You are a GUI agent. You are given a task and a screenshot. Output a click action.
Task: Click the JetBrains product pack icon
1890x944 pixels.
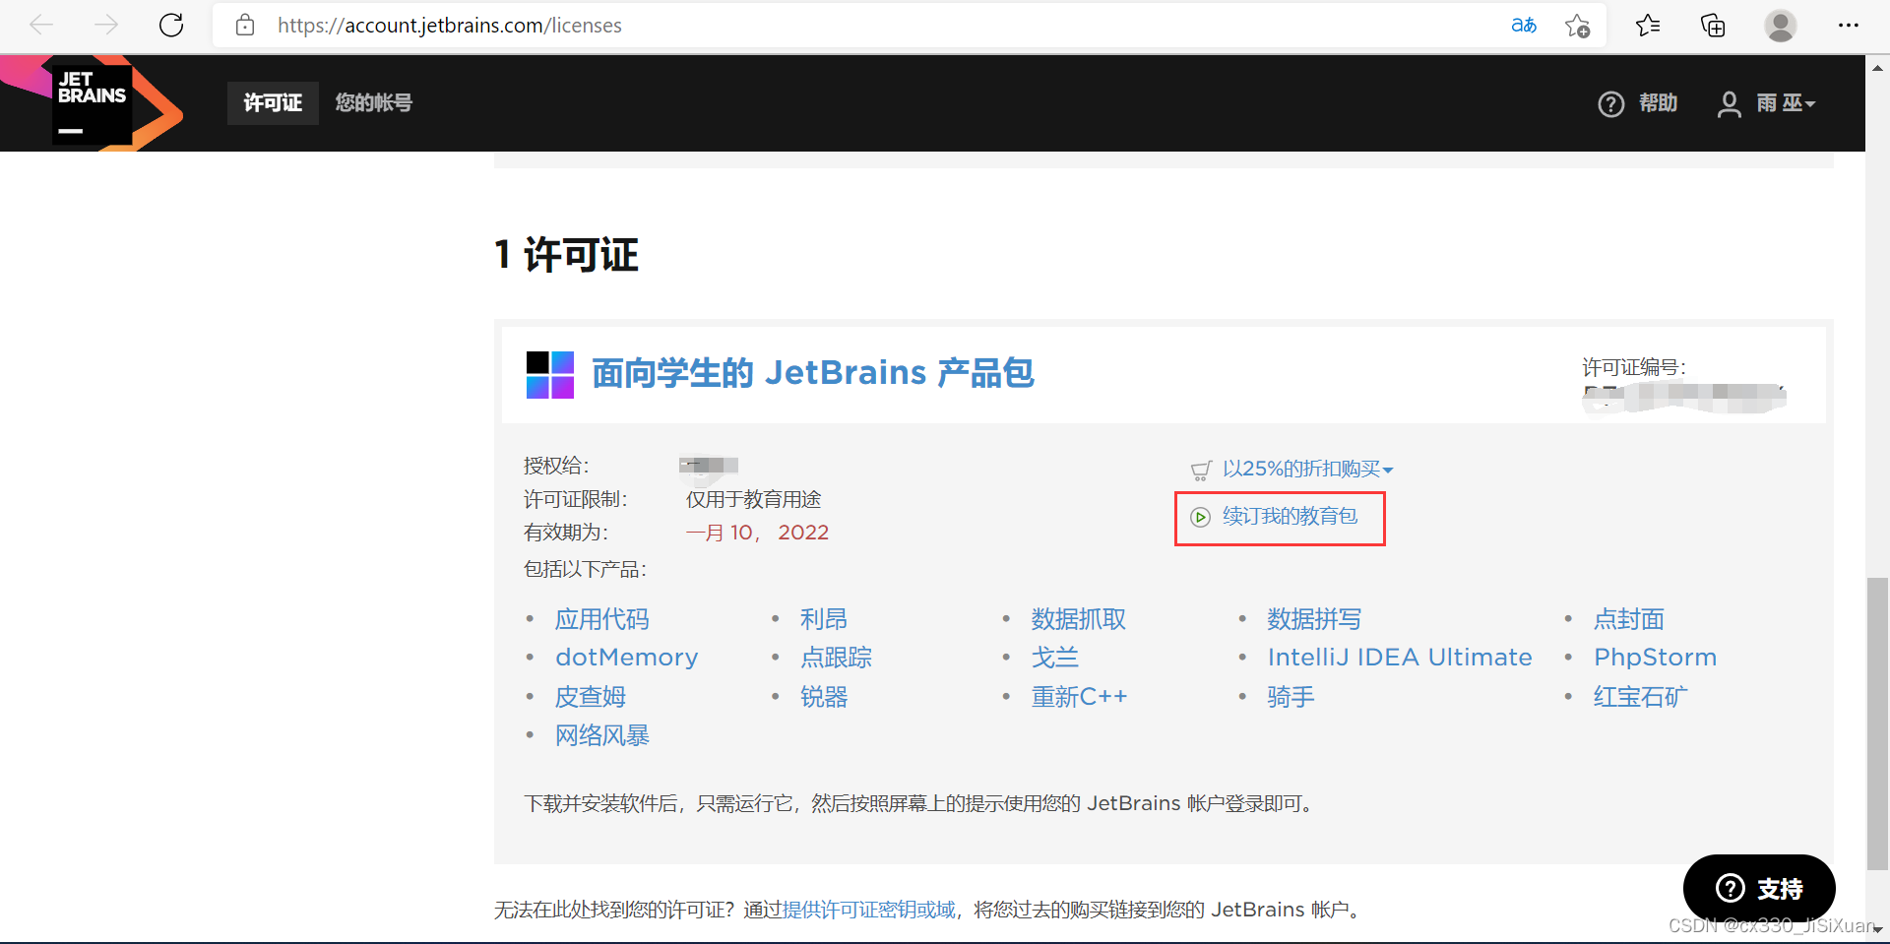(x=550, y=375)
